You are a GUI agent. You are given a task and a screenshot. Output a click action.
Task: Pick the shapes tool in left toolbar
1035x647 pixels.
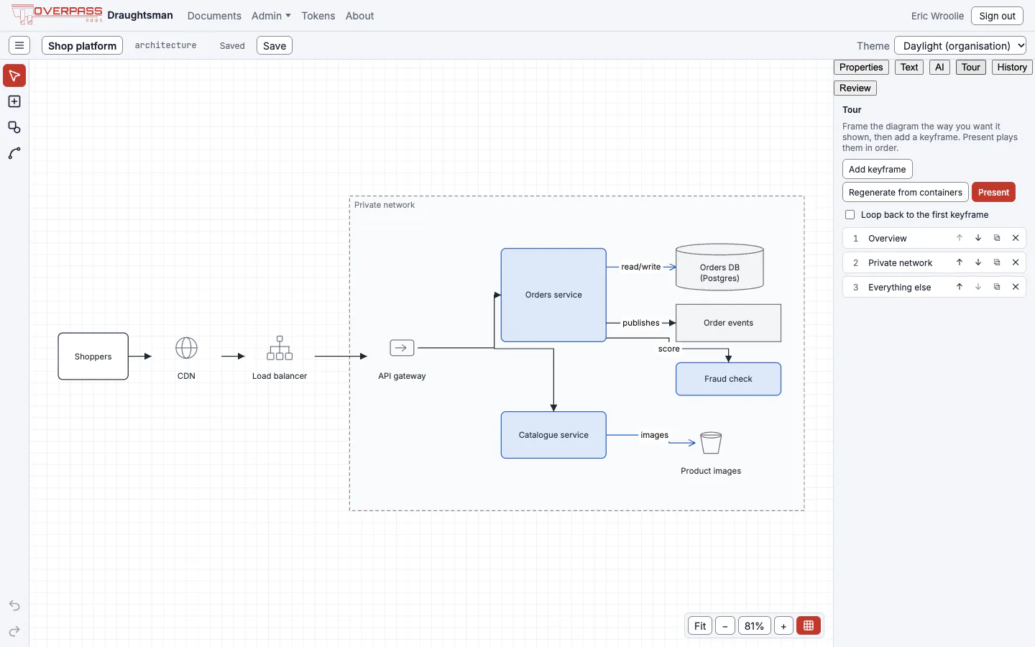click(x=14, y=127)
